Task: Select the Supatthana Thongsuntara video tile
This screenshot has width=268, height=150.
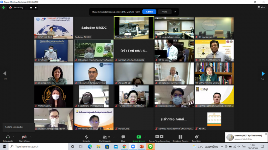Action: 94,96
